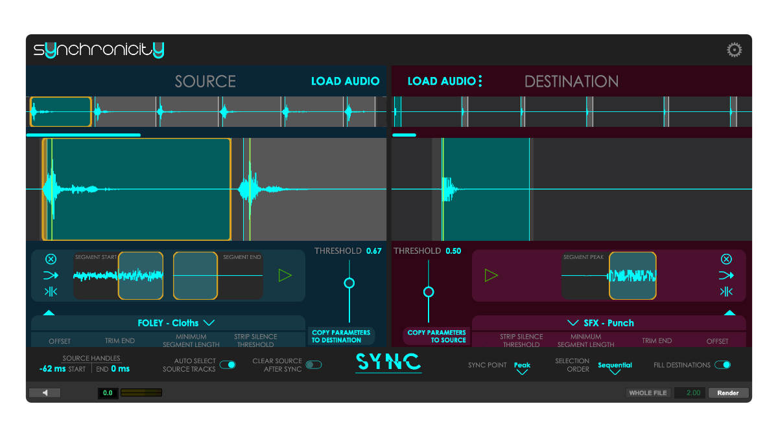Click the source OFFSET parameter label
Image resolution: width=778 pixels, height=437 pixels.
[x=60, y=341]
